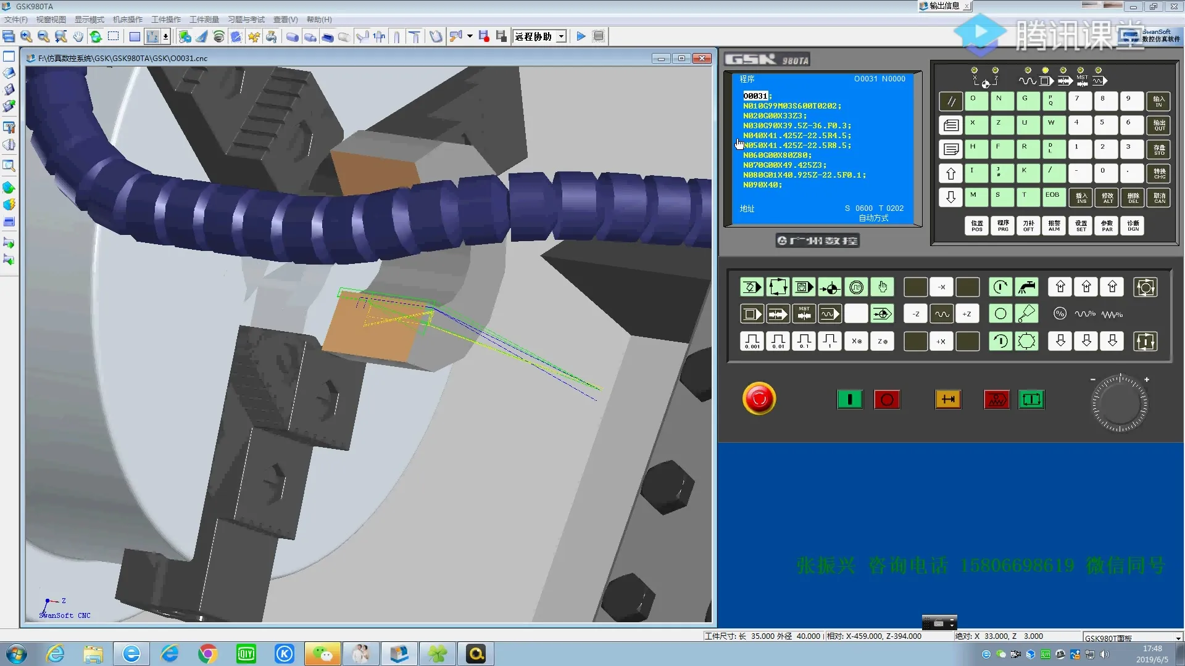Toggle the single block mode key
Viewport: 1185px width, 666px height.
[751, 314]
